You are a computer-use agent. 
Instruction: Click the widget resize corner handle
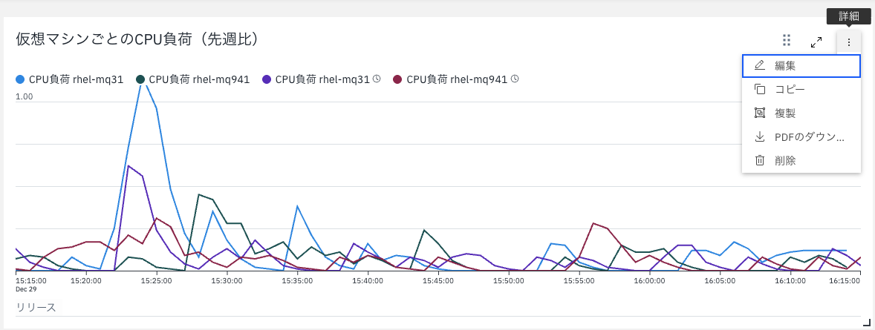pos(867,322)
